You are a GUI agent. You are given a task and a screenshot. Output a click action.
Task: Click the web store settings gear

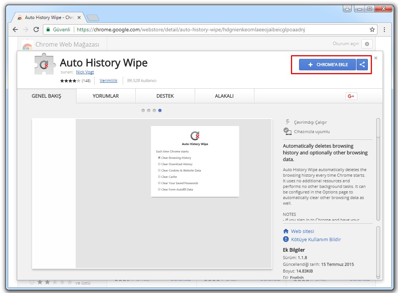point(367,44)
